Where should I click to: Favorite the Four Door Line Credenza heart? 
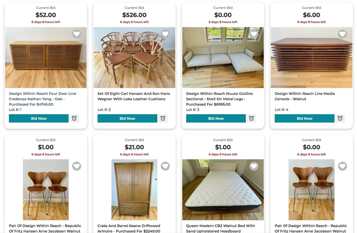point(77,34)
